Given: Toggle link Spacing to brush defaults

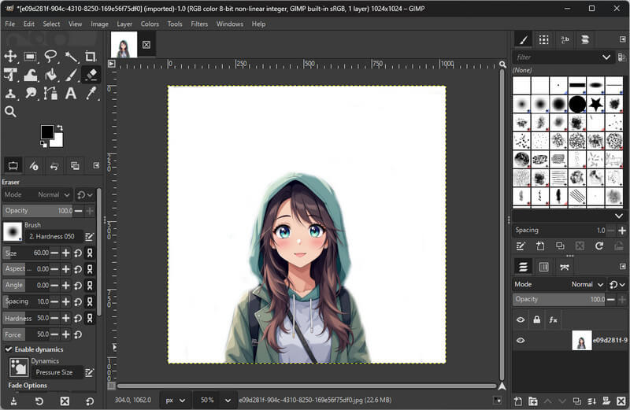Looking at the screenshot, I should [x=90, y=301].
